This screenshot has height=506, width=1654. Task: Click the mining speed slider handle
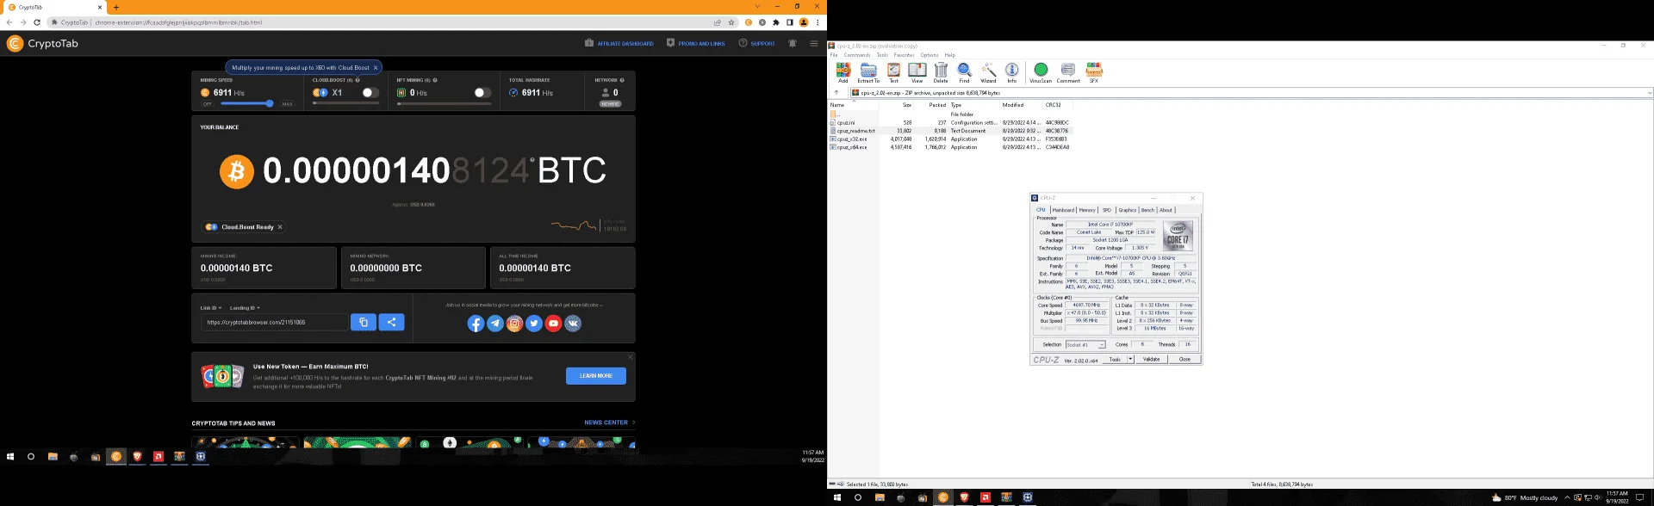click(x=270, y=103)
